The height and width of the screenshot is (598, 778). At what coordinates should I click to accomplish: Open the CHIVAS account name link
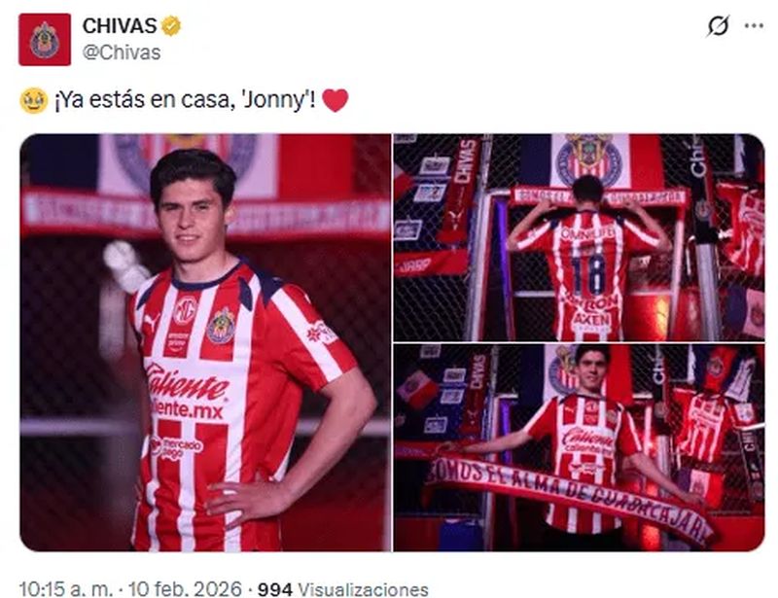[x=120, y=26]
